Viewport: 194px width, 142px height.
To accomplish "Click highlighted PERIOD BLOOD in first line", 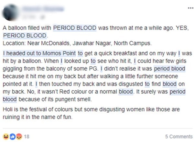I will click(75, 28).
